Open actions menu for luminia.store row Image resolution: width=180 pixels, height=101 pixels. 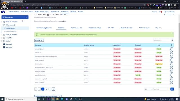click(x=172, y=64)
